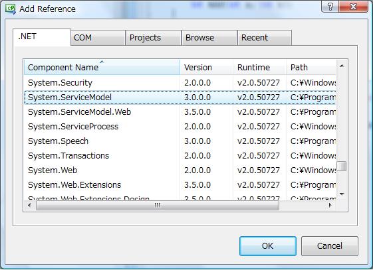Click the vertical scrollbar thumb
This screenshot has width=373, height=270.
coord(342,166)
